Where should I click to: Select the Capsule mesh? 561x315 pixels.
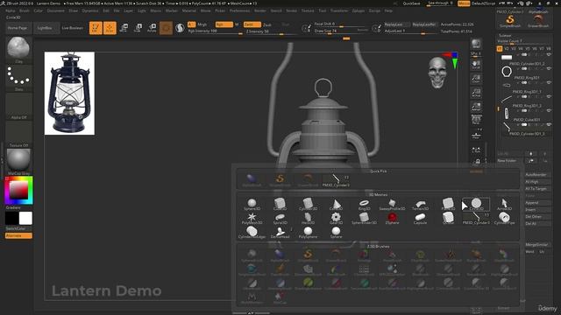pyautogui.click(x=420, y=219)
